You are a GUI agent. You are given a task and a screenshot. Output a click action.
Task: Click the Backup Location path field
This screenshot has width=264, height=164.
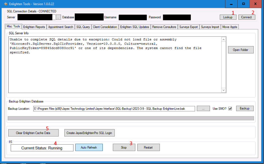pos(114,108)
